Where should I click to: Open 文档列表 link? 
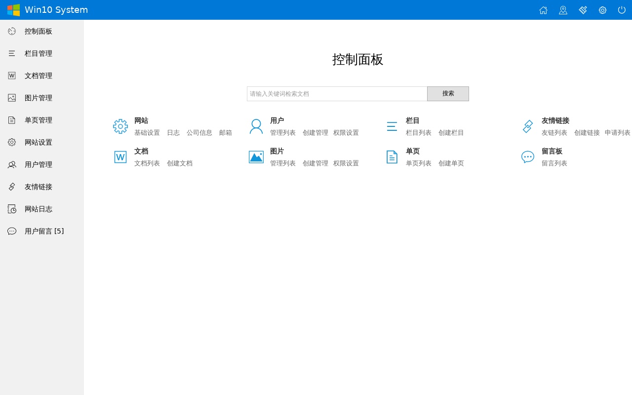pos(147,163)
